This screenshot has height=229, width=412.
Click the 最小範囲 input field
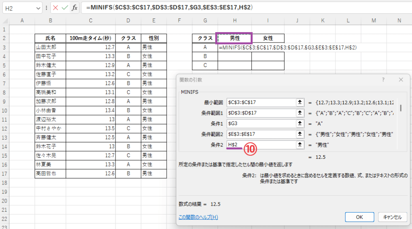coord(260,102)
